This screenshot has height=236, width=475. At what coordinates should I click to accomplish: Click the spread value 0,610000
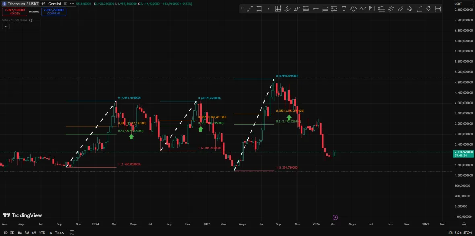point(34,12)
